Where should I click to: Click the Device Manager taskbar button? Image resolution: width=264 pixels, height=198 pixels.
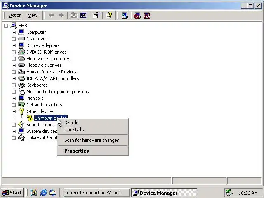[164, 193]
